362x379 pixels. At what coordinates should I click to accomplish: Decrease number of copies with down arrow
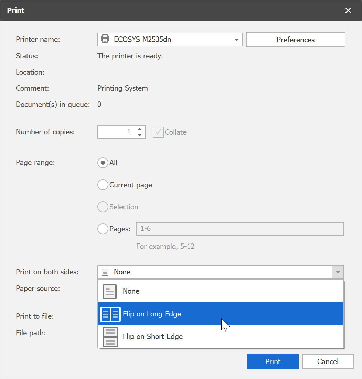coord(140,135)
